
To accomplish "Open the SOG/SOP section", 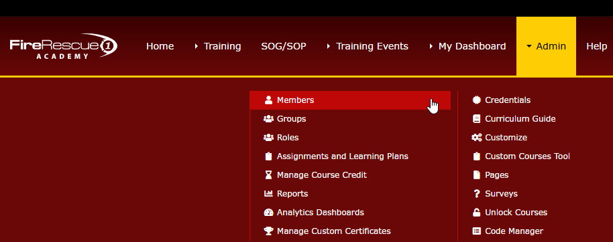I will pyautogui.click(x=284, y=46).
